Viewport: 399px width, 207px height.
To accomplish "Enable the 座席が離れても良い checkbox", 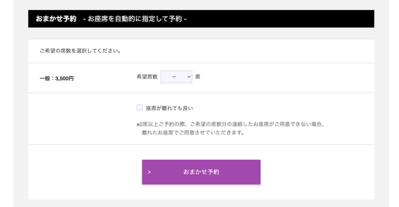I will [x=140, y=107].
